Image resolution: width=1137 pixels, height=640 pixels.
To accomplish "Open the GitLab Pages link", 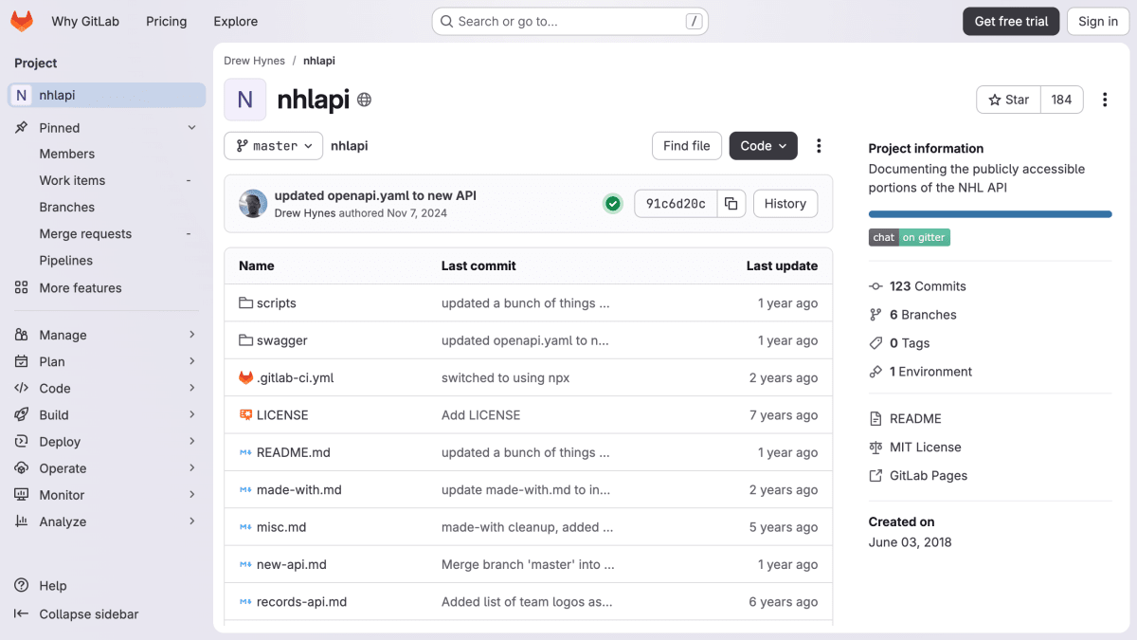I will tap(929, 476).
